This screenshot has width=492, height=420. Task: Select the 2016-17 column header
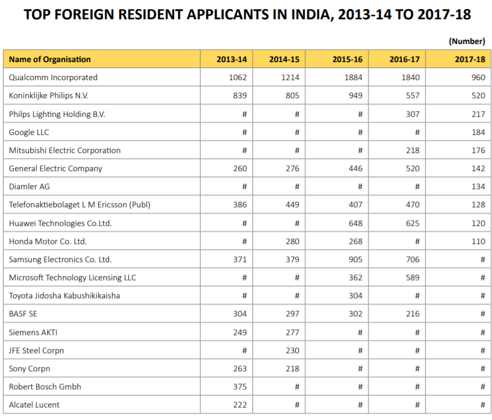405,59
